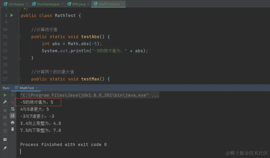The height and width of the screenshot is (158, 270).
Task: Click the attach debugger bug icon in the Run panel
Action: coord(5,124)
